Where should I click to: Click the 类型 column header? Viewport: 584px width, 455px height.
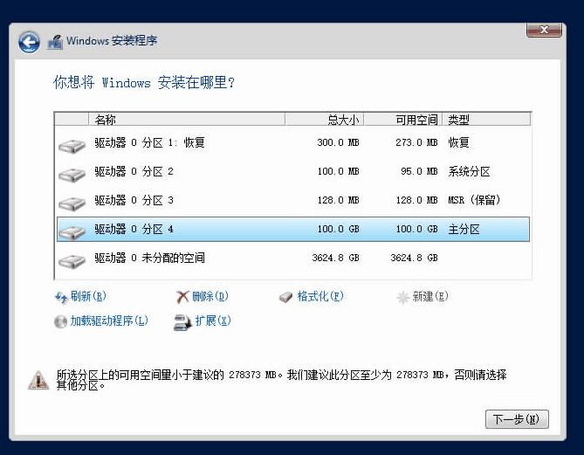(x=485, y=120)
